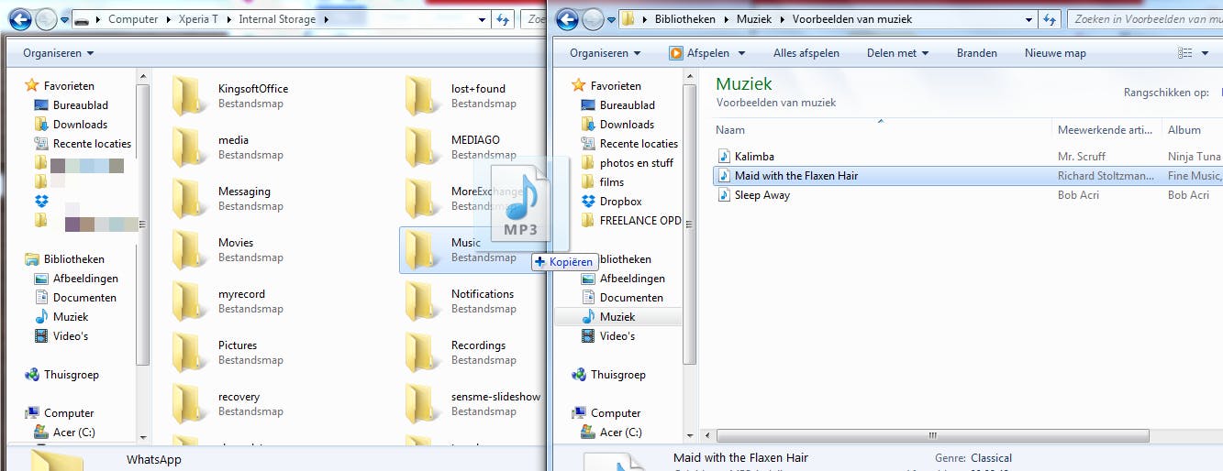
Task: Create new folder with Nieuwe map
Action: (1055, 53)
